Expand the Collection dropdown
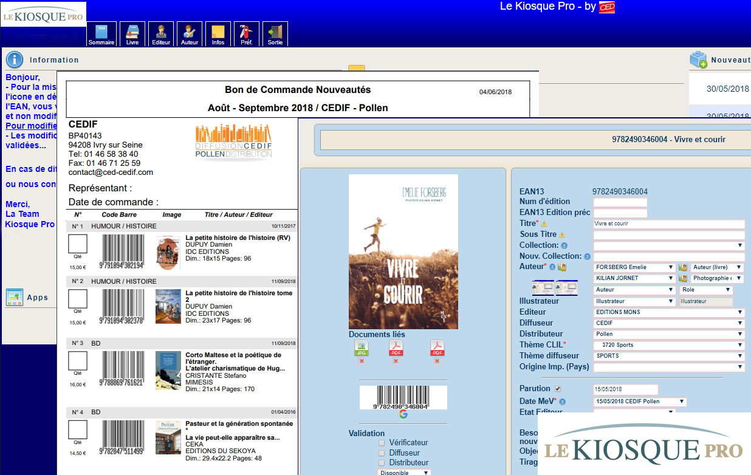751x475 pixels. [669, 245]
